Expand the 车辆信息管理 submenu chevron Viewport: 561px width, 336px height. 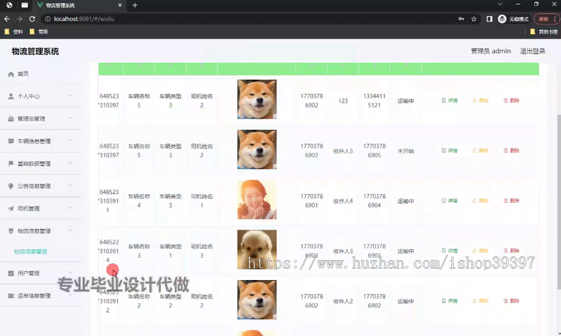70,141
